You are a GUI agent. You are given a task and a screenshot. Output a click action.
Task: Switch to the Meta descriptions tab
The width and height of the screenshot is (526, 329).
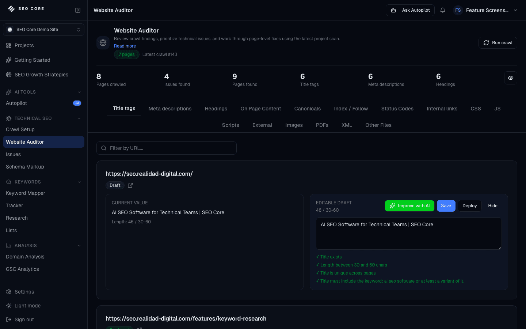170,109
